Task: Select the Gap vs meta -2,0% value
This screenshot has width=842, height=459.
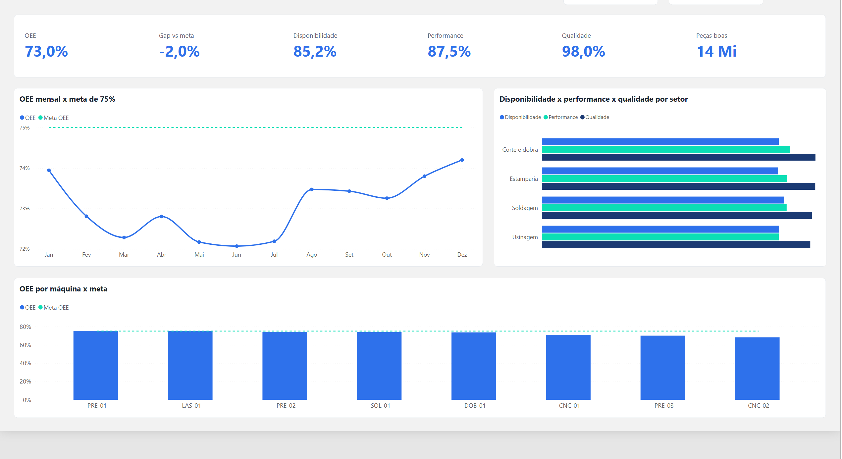Action: click(180, 52)
